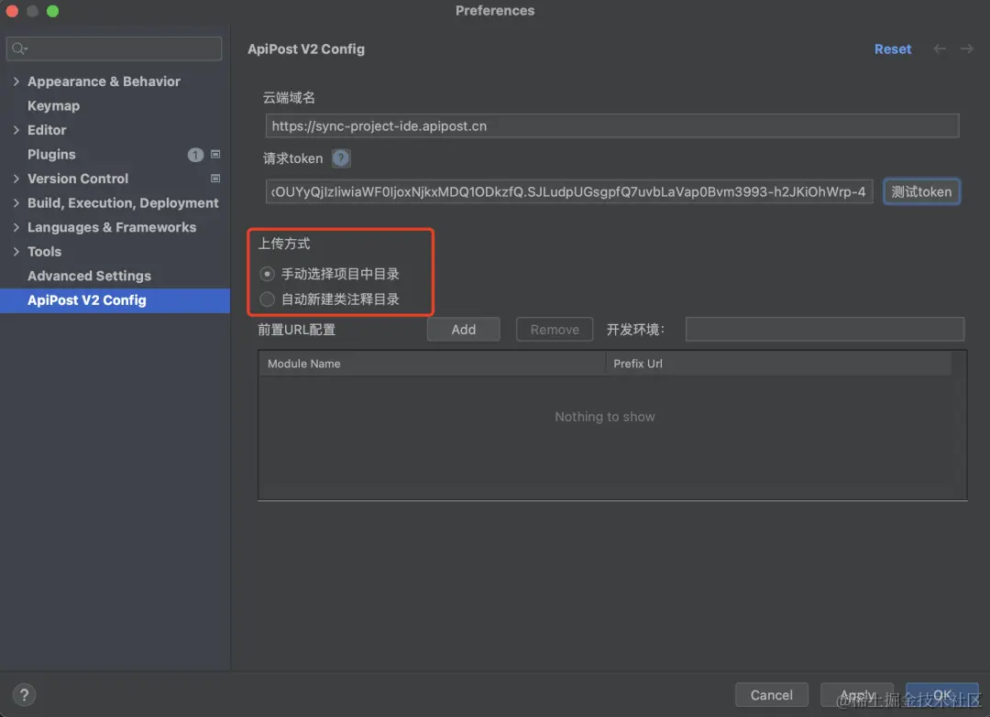Click the back arrow next to Reset
This screenshot has height=717, width=990.
pyautogui.click(x=940, y=49)
